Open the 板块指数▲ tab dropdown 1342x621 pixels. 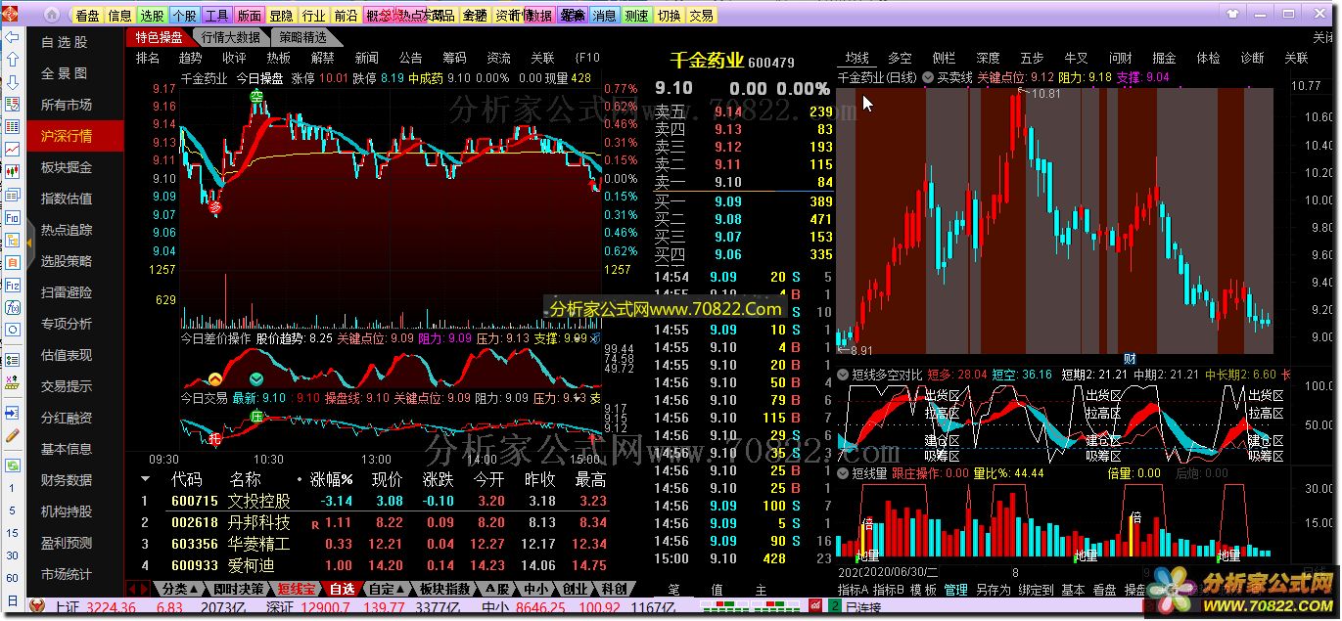(445, 589)
